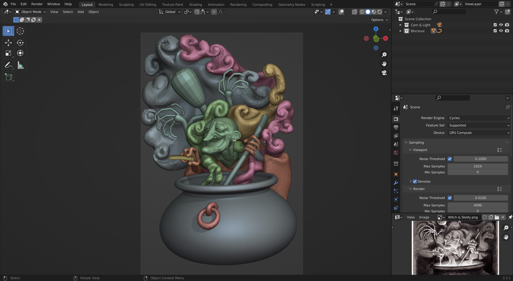The image size is (513, 281).
Task: Open the Render menu
Action: [x=37, y=4]
